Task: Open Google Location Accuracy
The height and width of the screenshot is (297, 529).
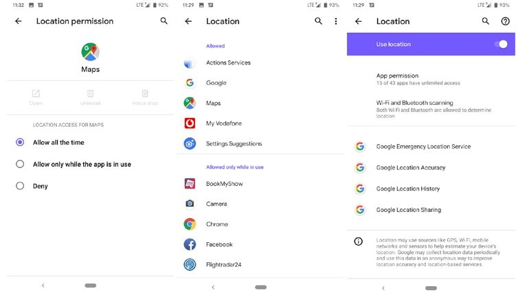Action: pos(431,167)
